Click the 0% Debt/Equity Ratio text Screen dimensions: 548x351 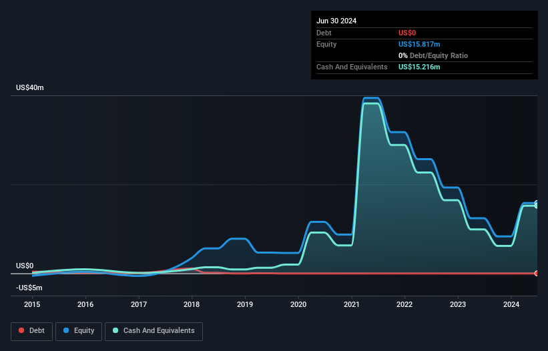click(x=433, y=55)
